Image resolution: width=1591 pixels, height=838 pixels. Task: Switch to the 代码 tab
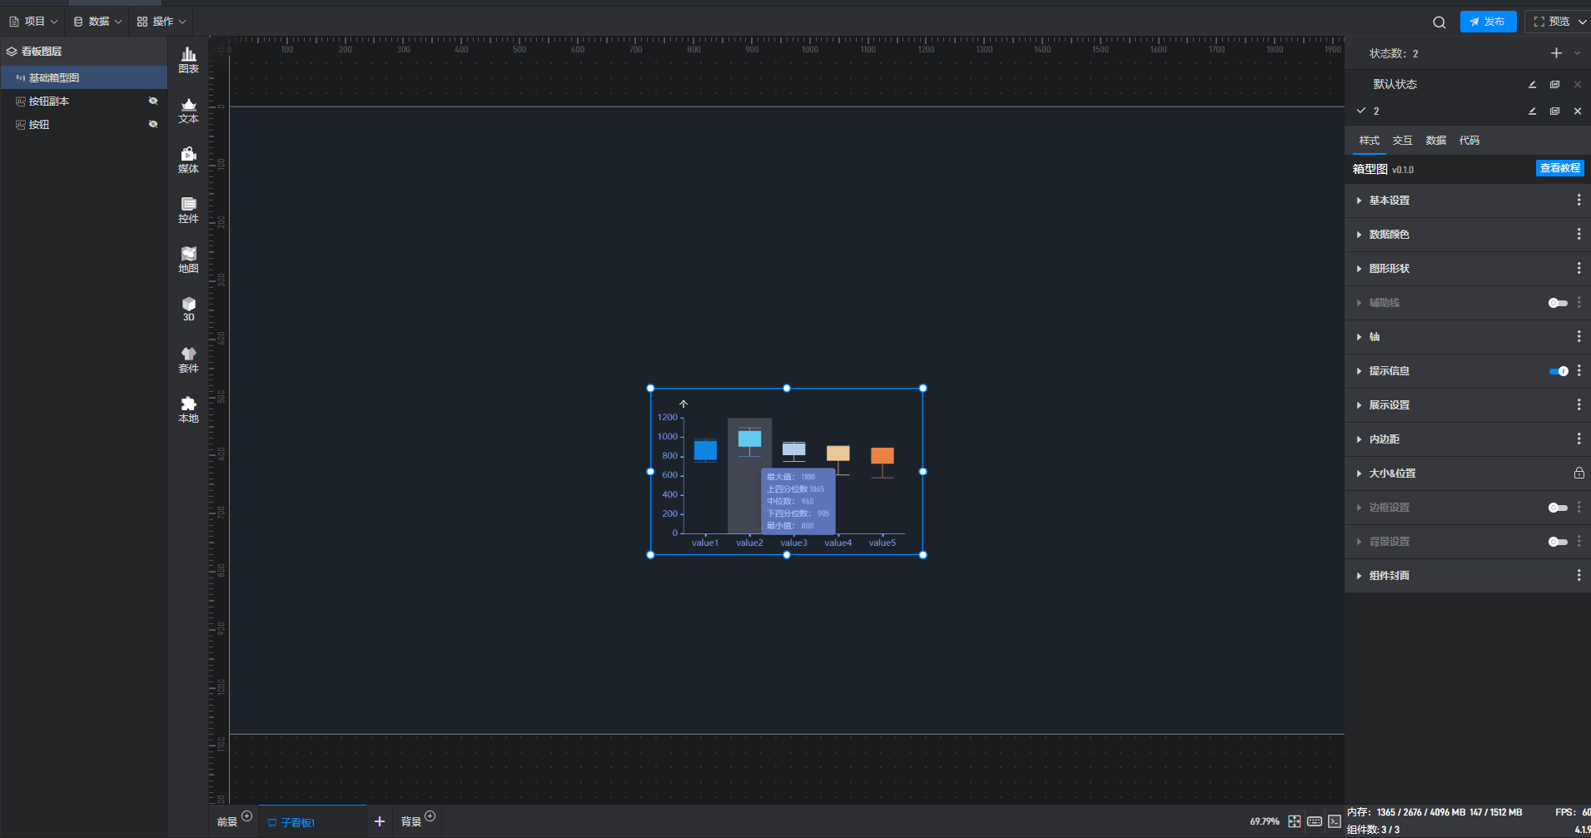coord(1469,141)
